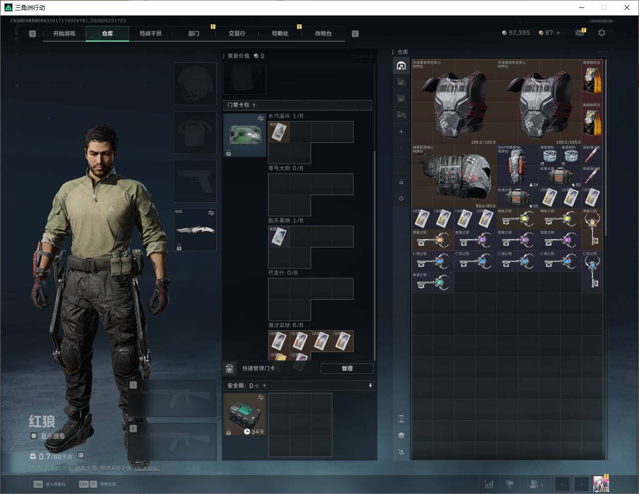The width and height of the screenshot is (639, 494).
Task: Invite teammate in the first empty slot
Action: 562,484
